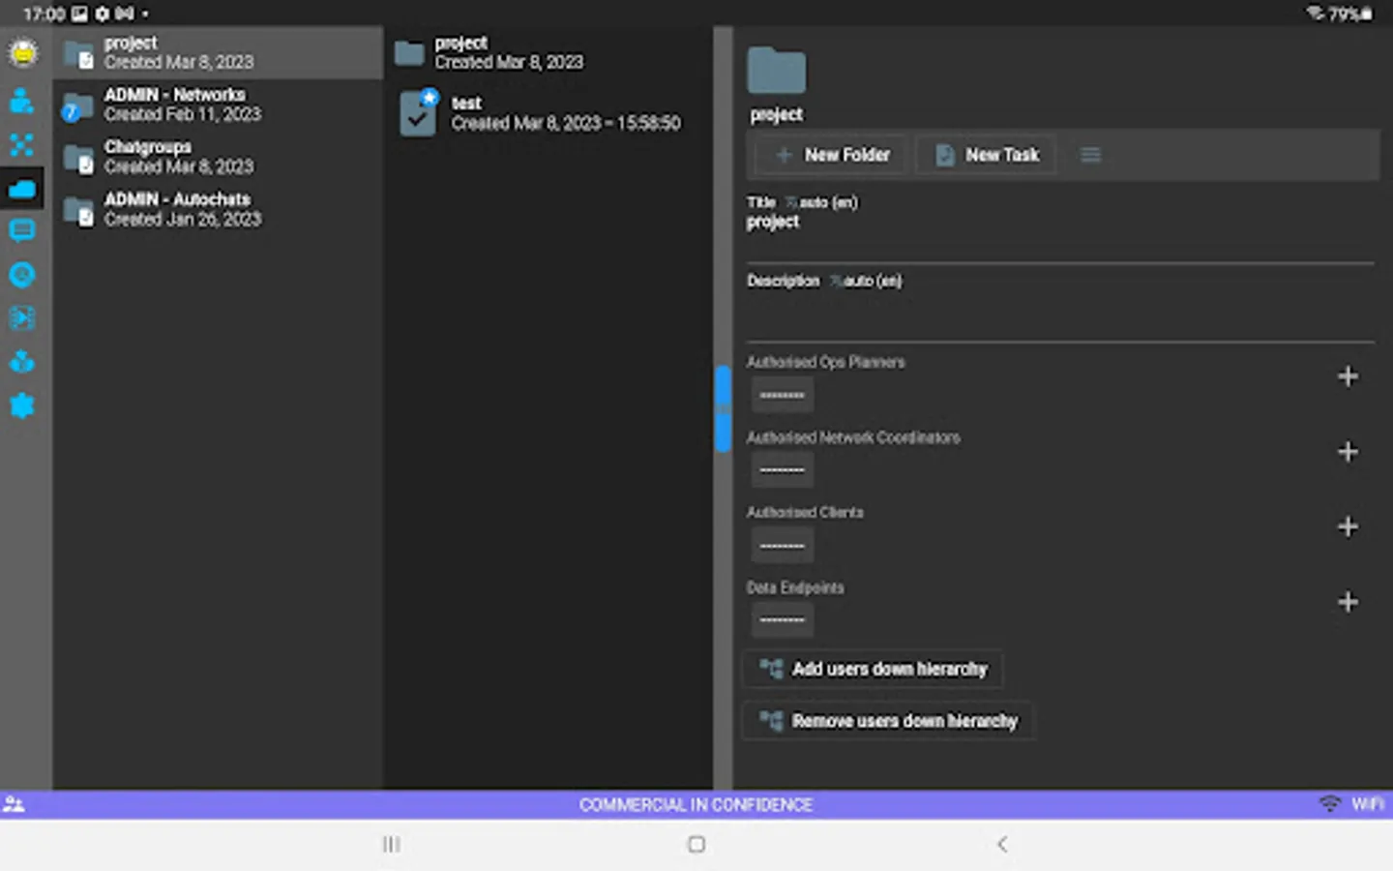Open the user avatar at sidebar top
The width and height of the screenshot is (1393, 871).
point(22,52)
